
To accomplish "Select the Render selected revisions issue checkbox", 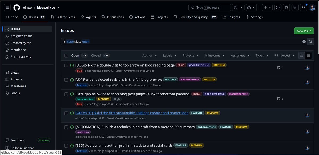I will 66,80.
